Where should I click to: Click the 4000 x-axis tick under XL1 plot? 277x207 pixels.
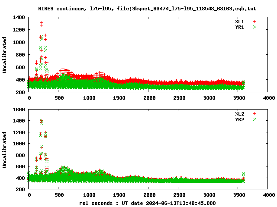click(269, 98)
